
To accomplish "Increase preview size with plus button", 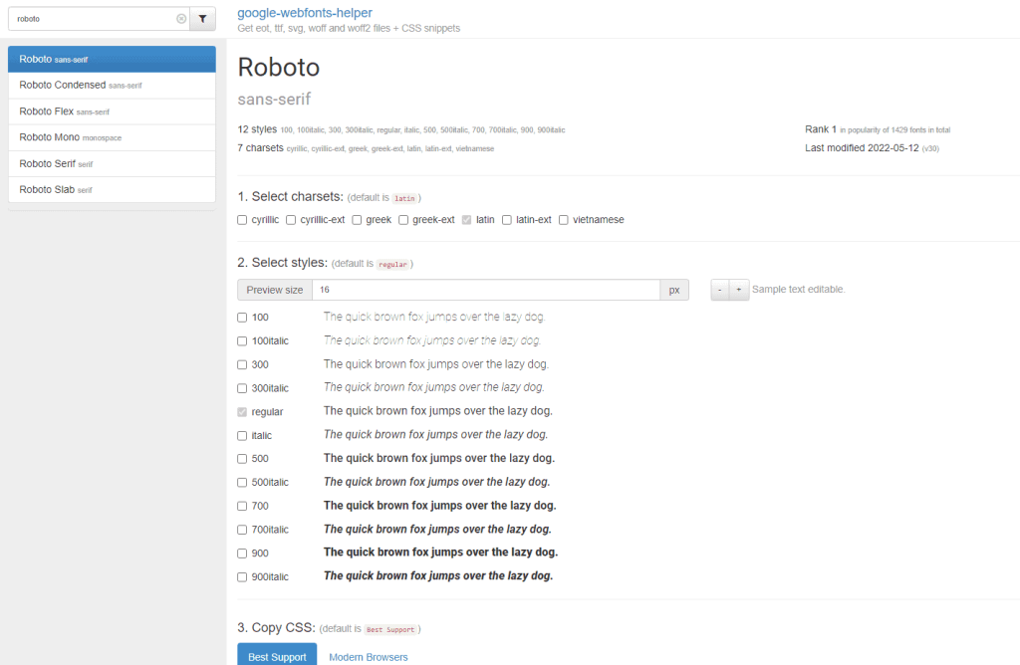I will click(739, 290).
